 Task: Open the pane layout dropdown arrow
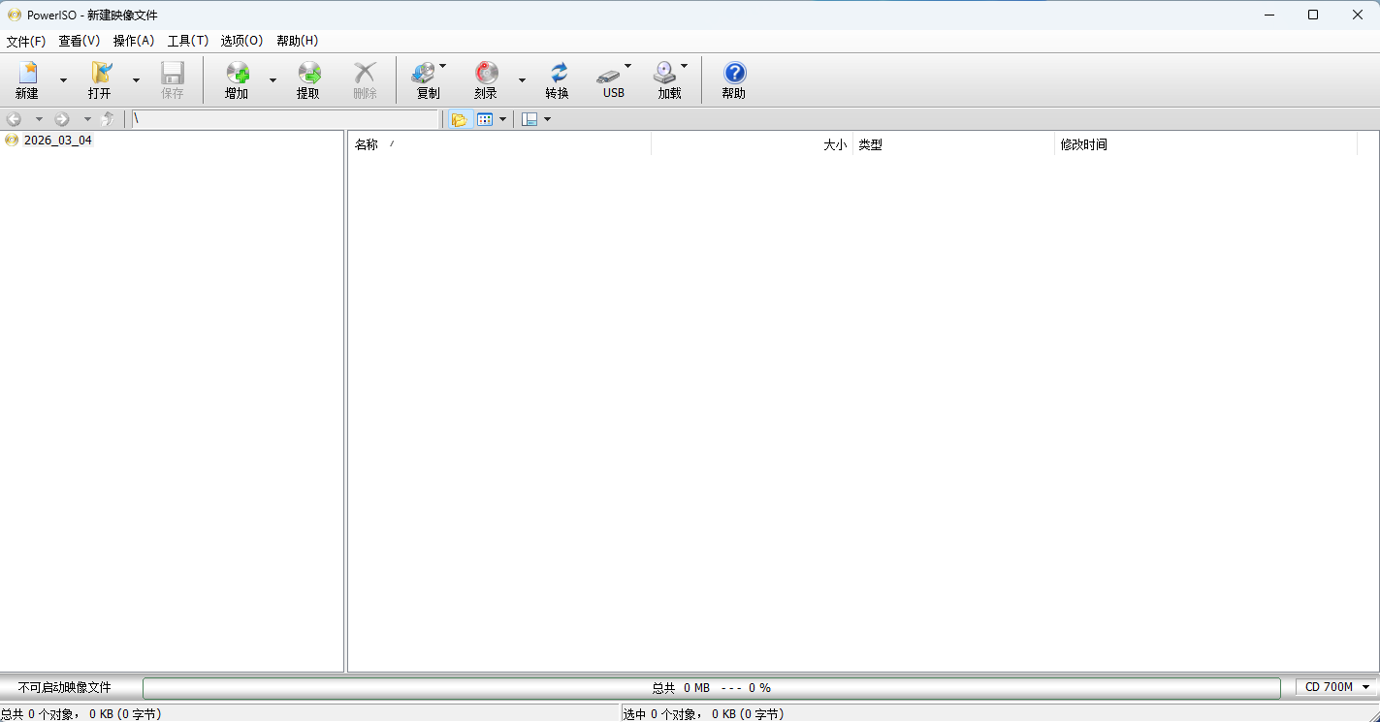tap(547, 119)
